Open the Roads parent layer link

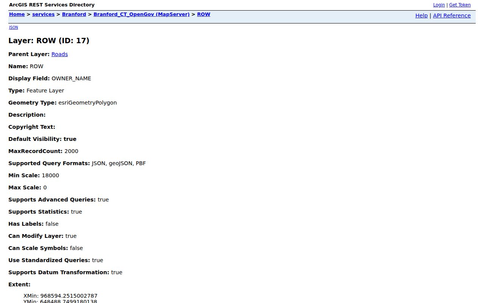(60, 54)
